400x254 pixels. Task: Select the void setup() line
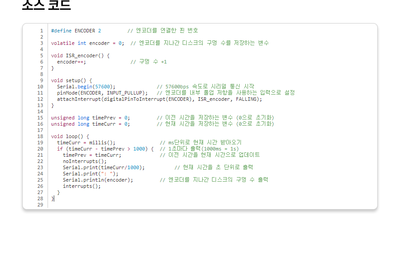[71, 80]
